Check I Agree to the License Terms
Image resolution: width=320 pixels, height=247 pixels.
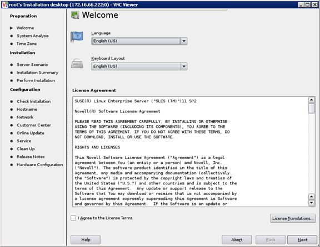73,218
